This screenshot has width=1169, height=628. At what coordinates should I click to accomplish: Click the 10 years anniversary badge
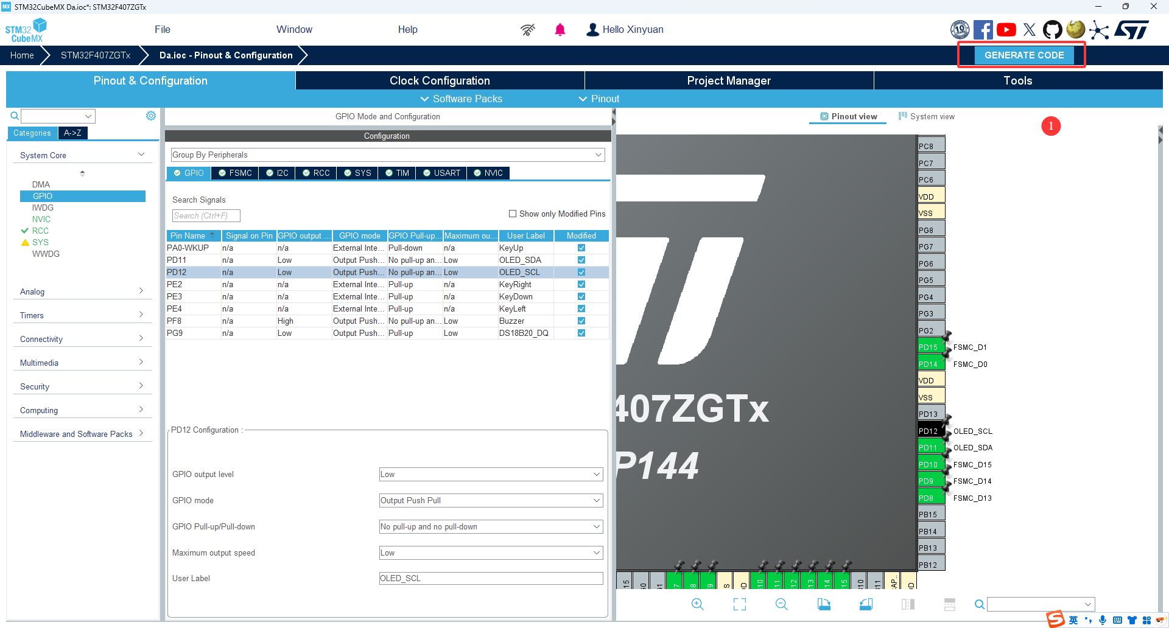point(960,30)
